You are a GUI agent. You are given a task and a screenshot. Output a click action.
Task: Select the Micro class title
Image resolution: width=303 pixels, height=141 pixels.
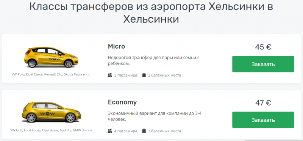pos(116,46)
